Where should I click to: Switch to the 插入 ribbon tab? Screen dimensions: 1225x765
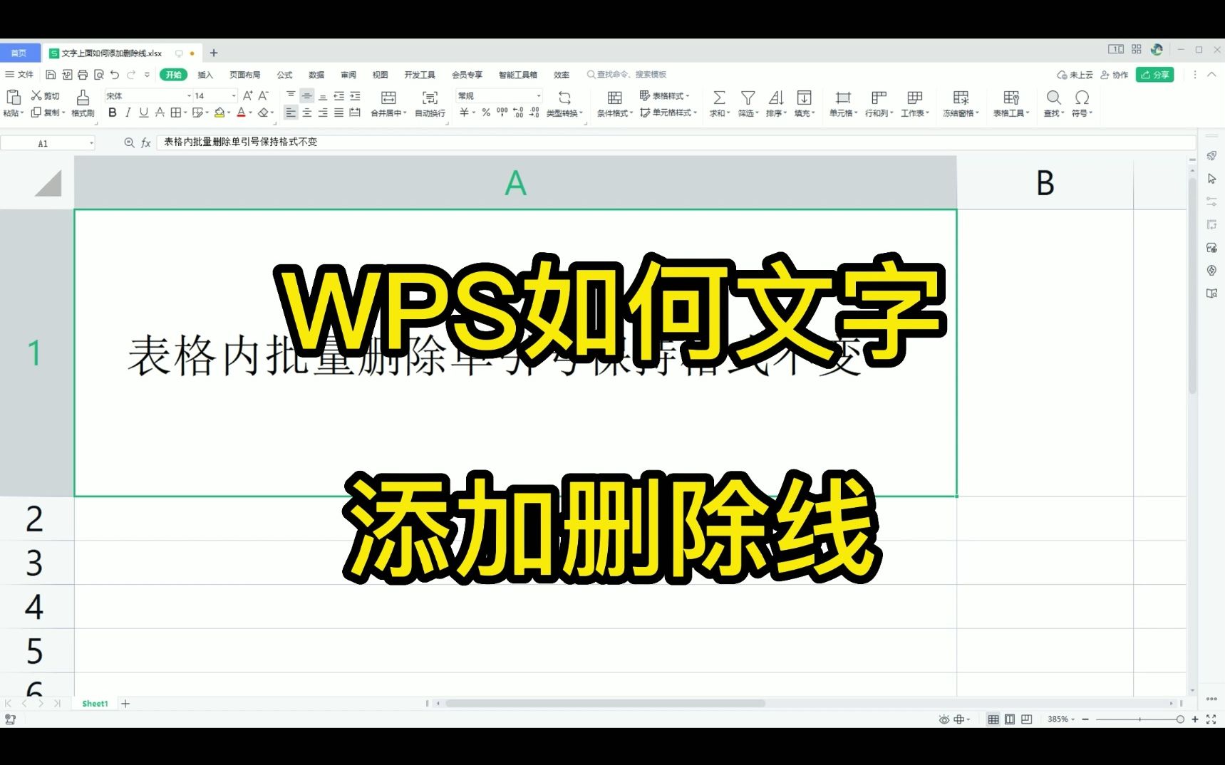(205, 75)
